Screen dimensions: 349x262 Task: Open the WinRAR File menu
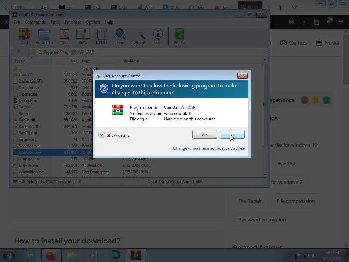[17, 22]
